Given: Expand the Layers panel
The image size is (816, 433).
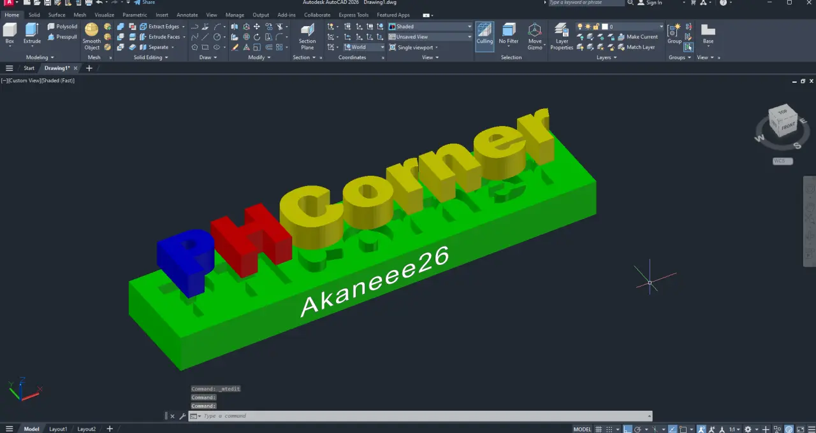Looking at the screenshot, I should click(606, 57).
